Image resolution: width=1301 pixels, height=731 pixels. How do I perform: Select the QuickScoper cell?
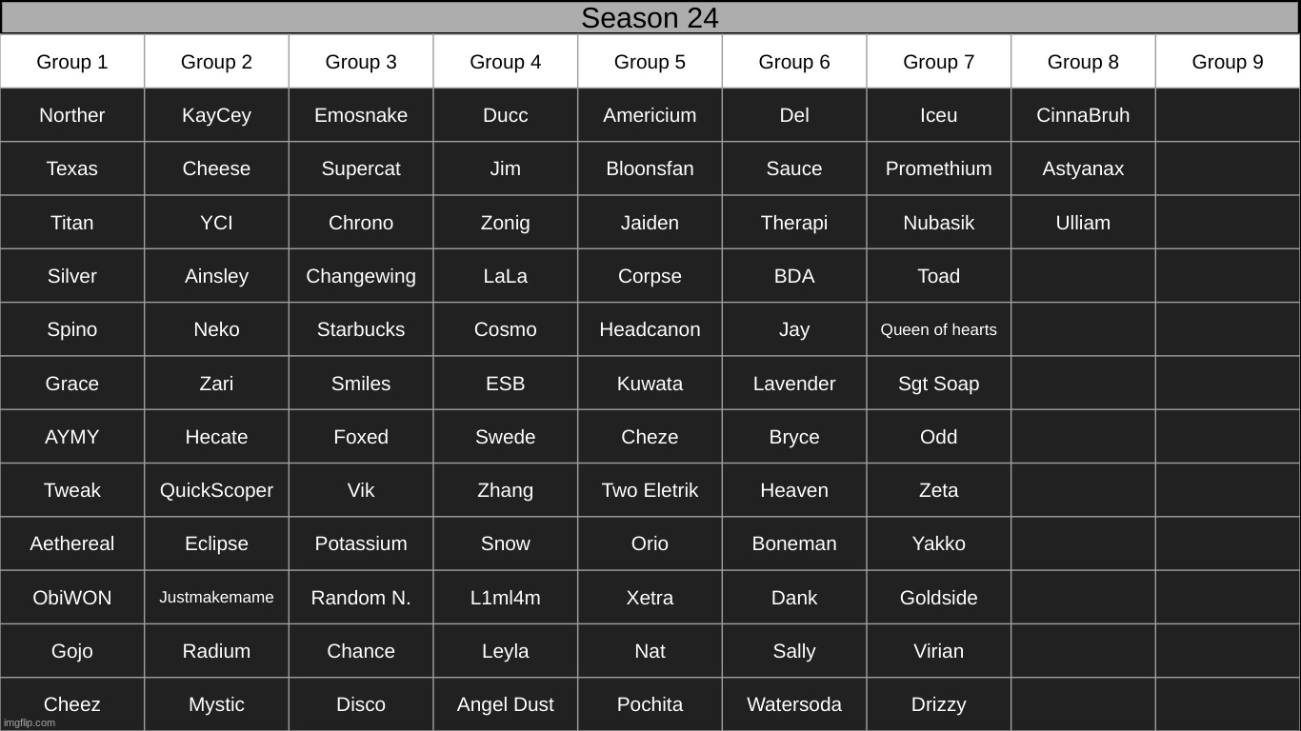click(x=216, y=490)
